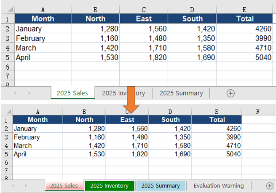Click the South header cell in the upper spreadsheet
This screenshot has width=276, height=193.
pyautogui.click(x=192, y=19)
